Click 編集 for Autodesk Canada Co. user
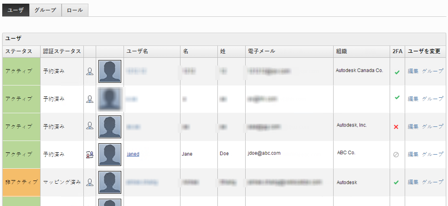Viewport: 448px width, 206px height. 413,71
